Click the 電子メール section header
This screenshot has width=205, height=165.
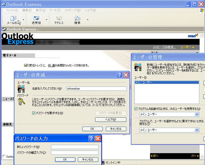[x=18, y=55]
